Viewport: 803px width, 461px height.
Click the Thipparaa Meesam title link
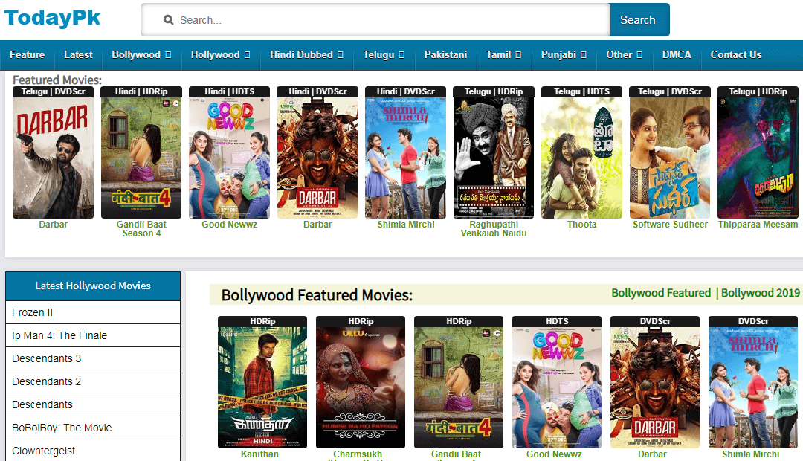758,225
